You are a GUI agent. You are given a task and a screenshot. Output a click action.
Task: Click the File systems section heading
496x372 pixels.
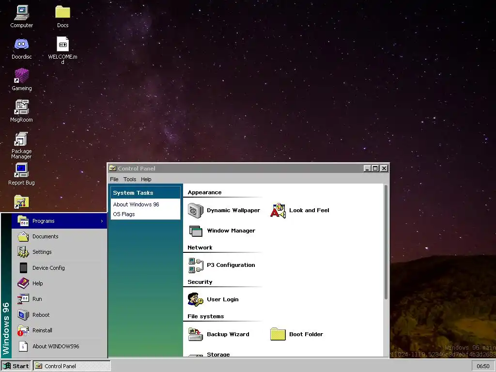click(x=205, y=316)
